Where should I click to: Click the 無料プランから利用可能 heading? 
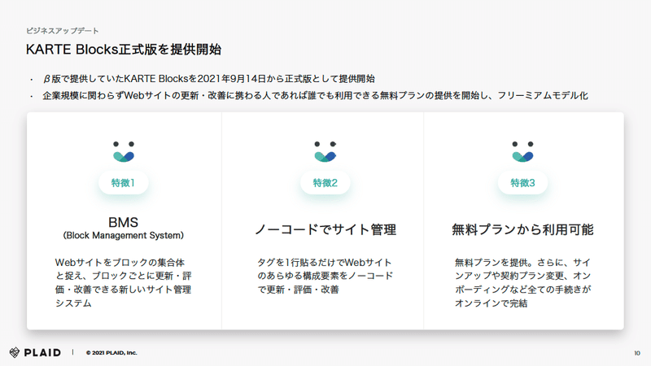(522, 229)
